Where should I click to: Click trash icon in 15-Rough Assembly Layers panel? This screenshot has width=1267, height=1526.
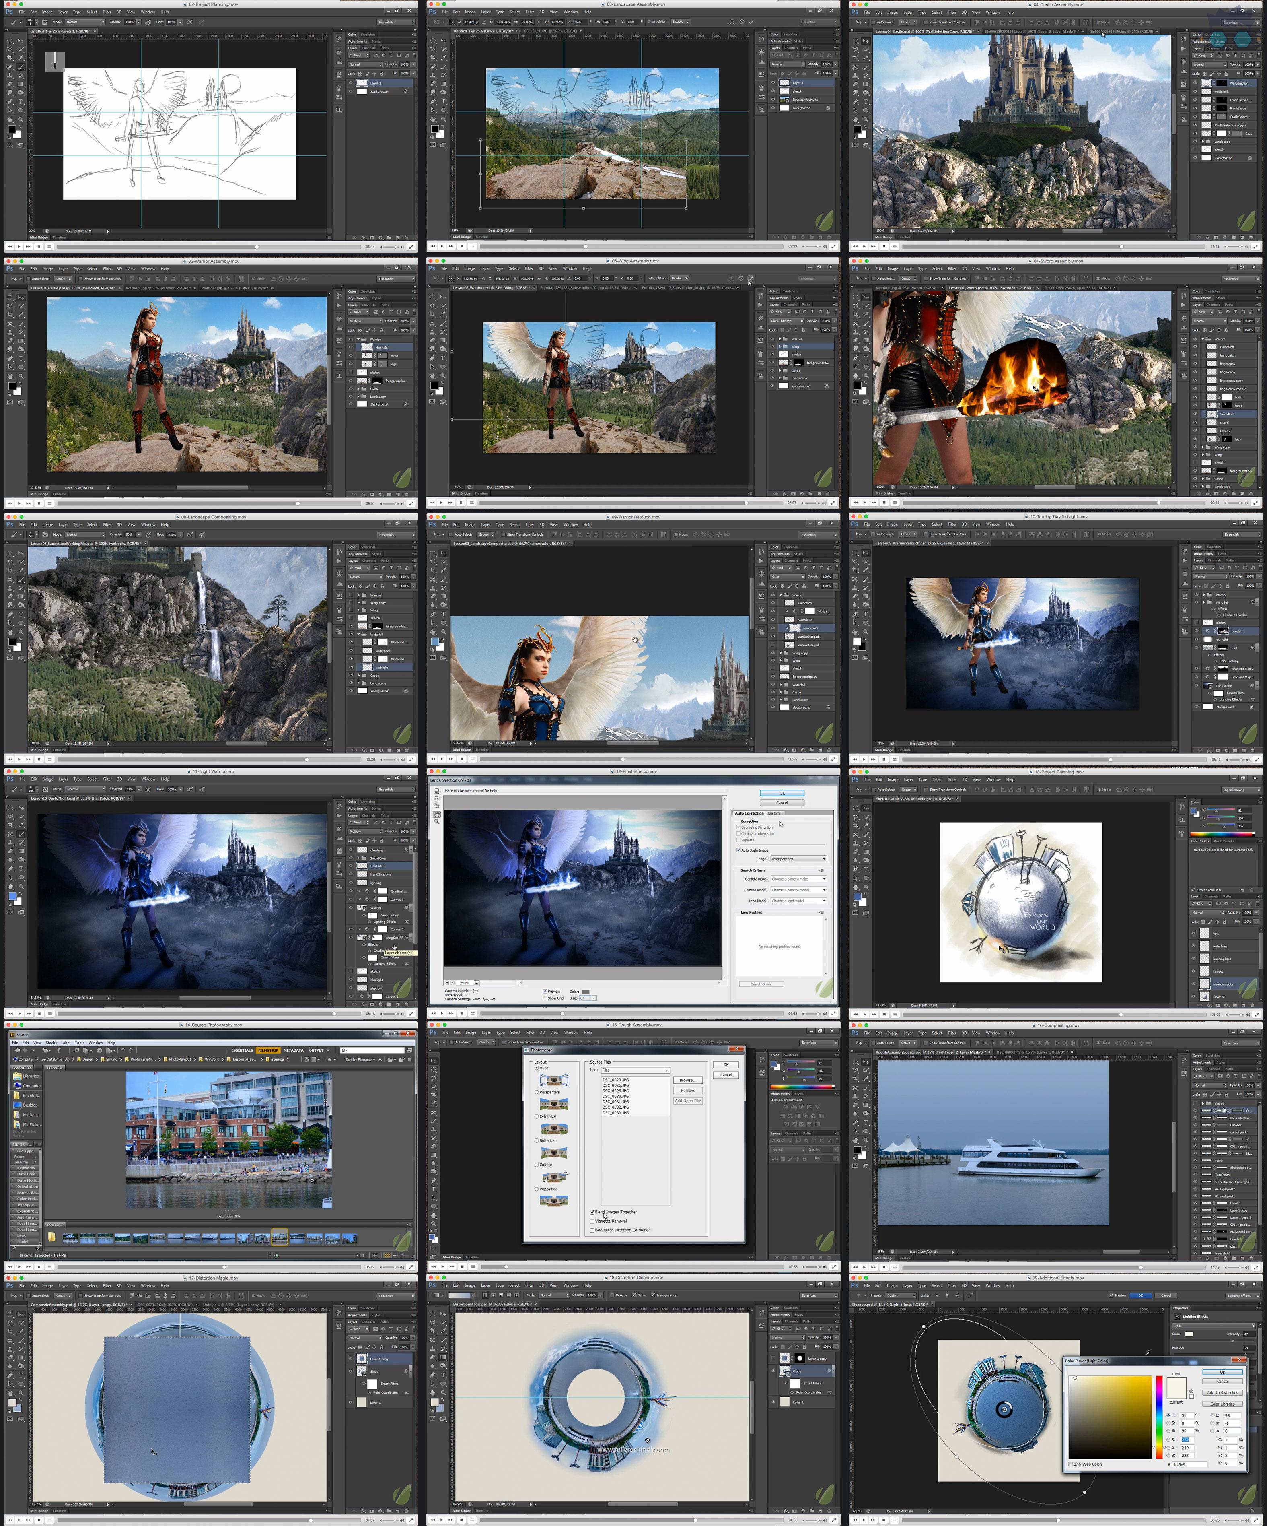point(830,1257)
